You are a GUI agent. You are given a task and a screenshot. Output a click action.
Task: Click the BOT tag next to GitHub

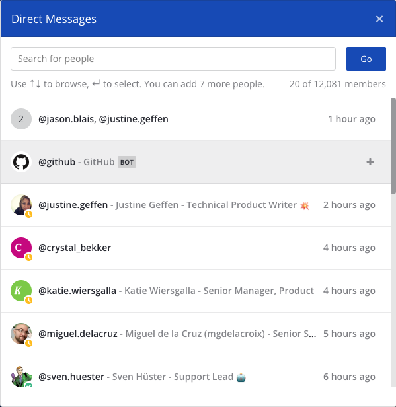coord(127,162)
